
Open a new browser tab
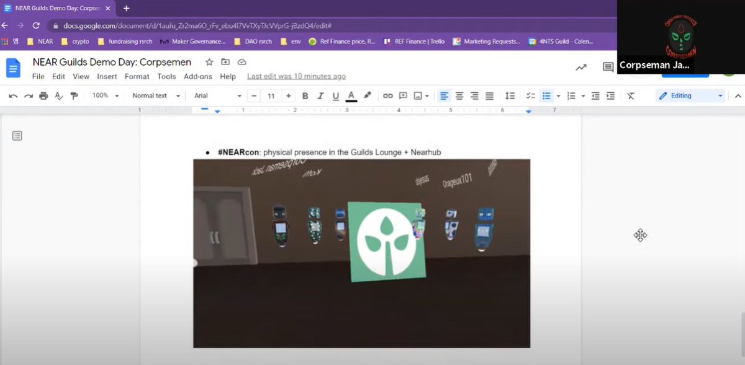[x=127, y=9]
